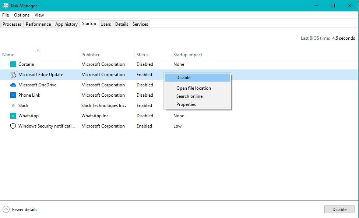Viewport: 359px width, 218px height.
Task: Open the App history tab
Action: [66, 24]
